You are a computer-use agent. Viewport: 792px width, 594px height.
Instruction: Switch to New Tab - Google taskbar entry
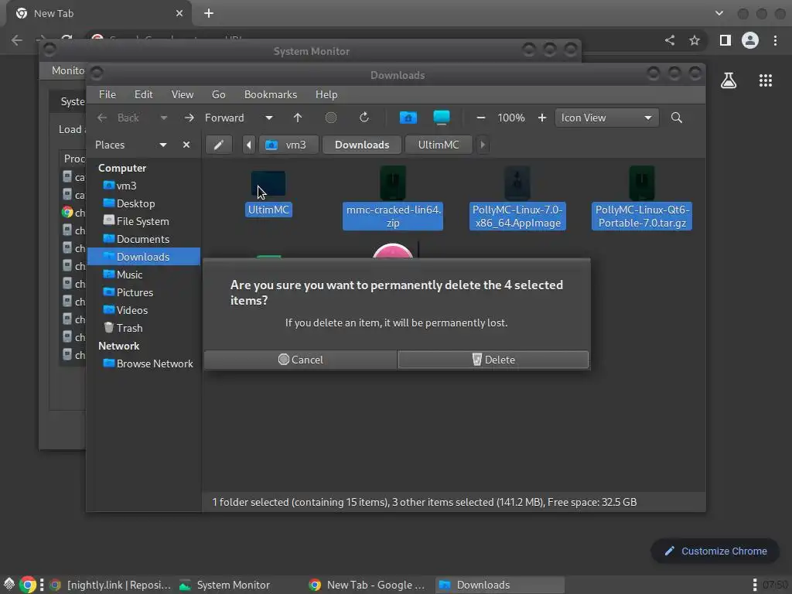click(367, 585)
